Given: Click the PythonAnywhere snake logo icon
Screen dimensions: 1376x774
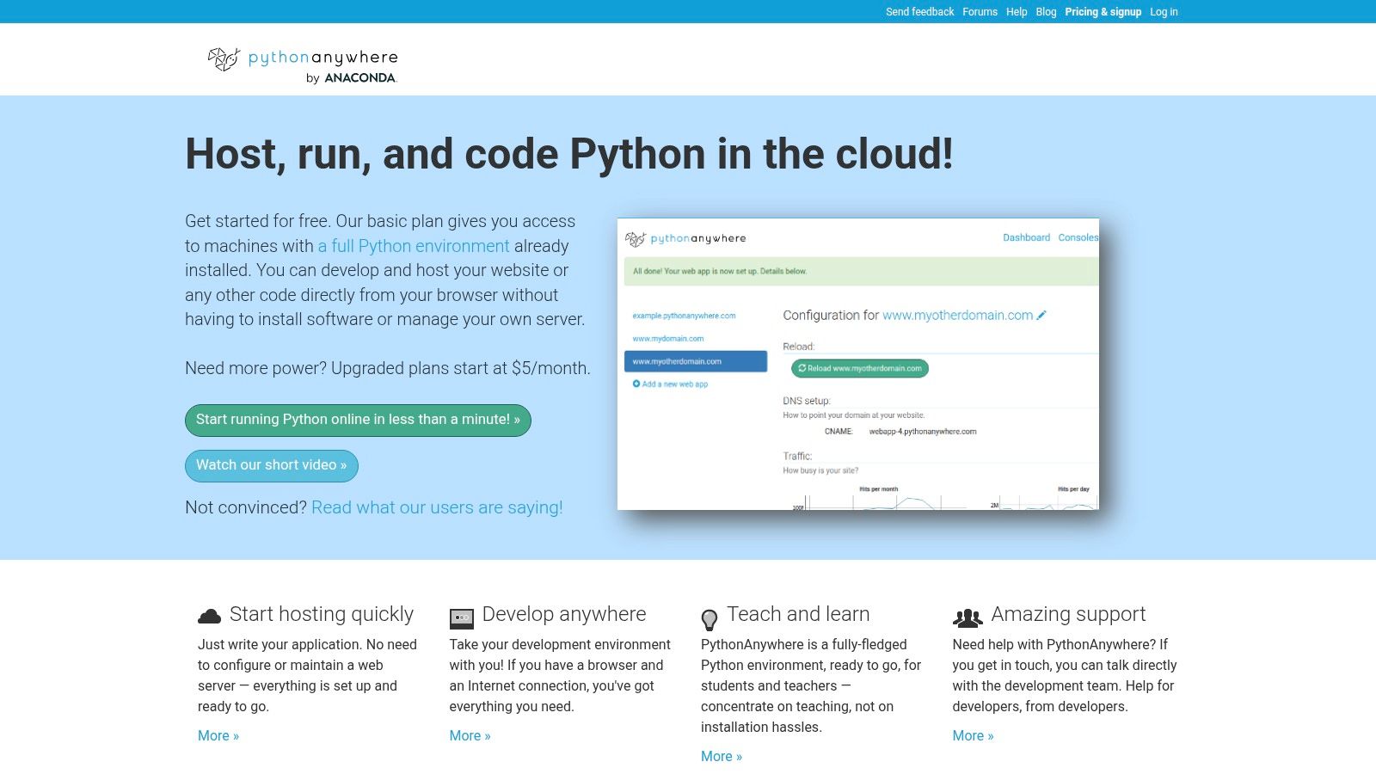Looking at the screenshot, I should [x=224, y=59].
